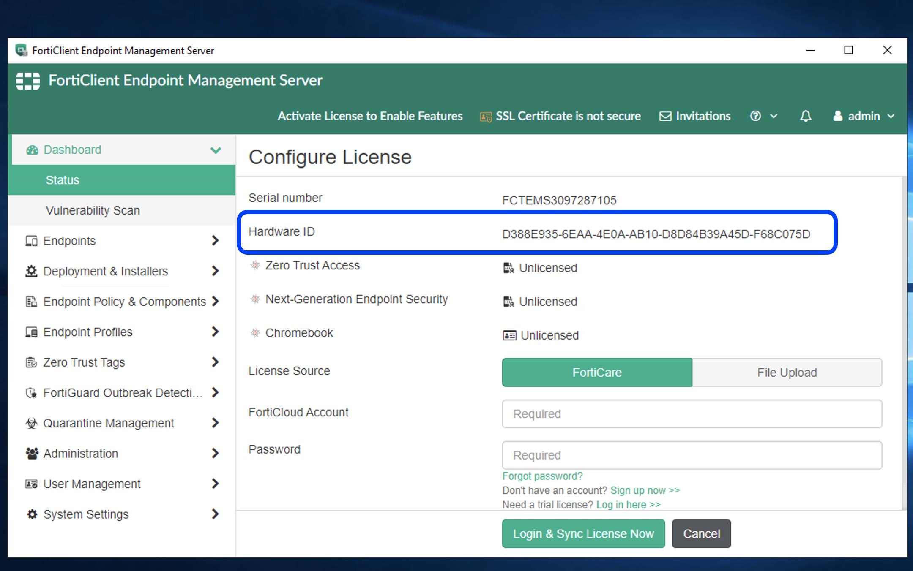Click the Fortinet logo in the header

click(x=28, y=81)
